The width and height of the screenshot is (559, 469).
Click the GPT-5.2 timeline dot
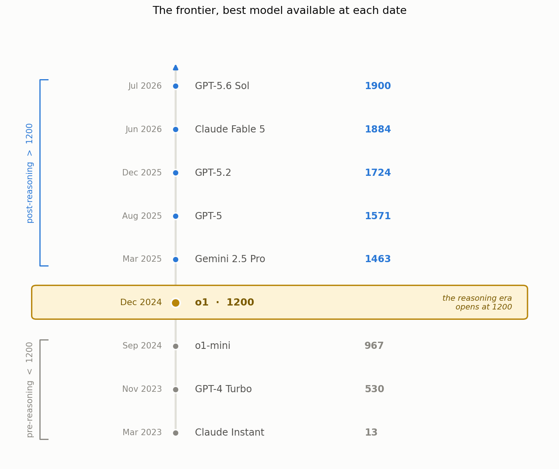[175, 173]
